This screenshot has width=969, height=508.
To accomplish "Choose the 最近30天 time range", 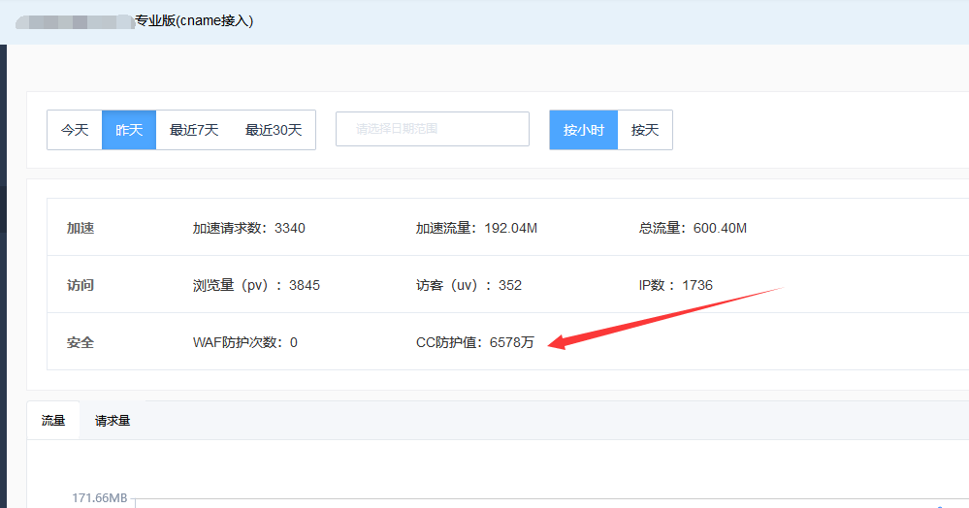I will pyautogui.click(x=274, y=130).
